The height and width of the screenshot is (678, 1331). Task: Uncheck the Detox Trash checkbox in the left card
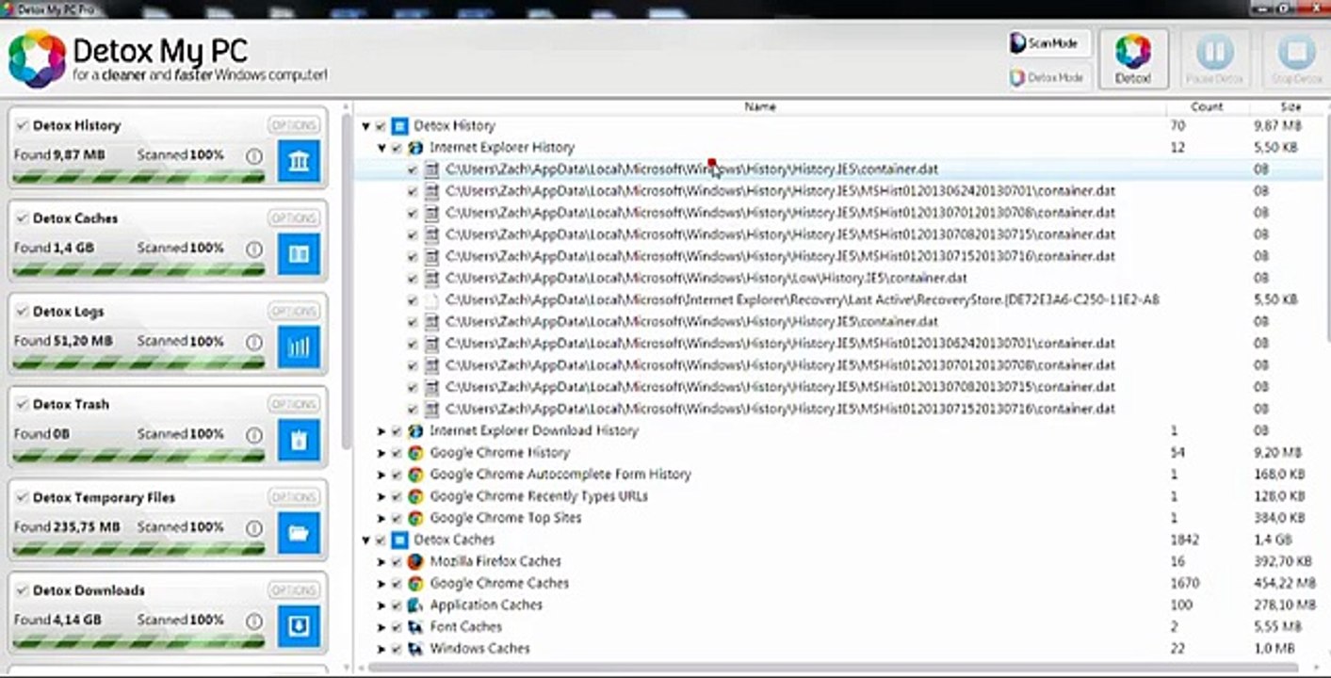pos(22,404)
